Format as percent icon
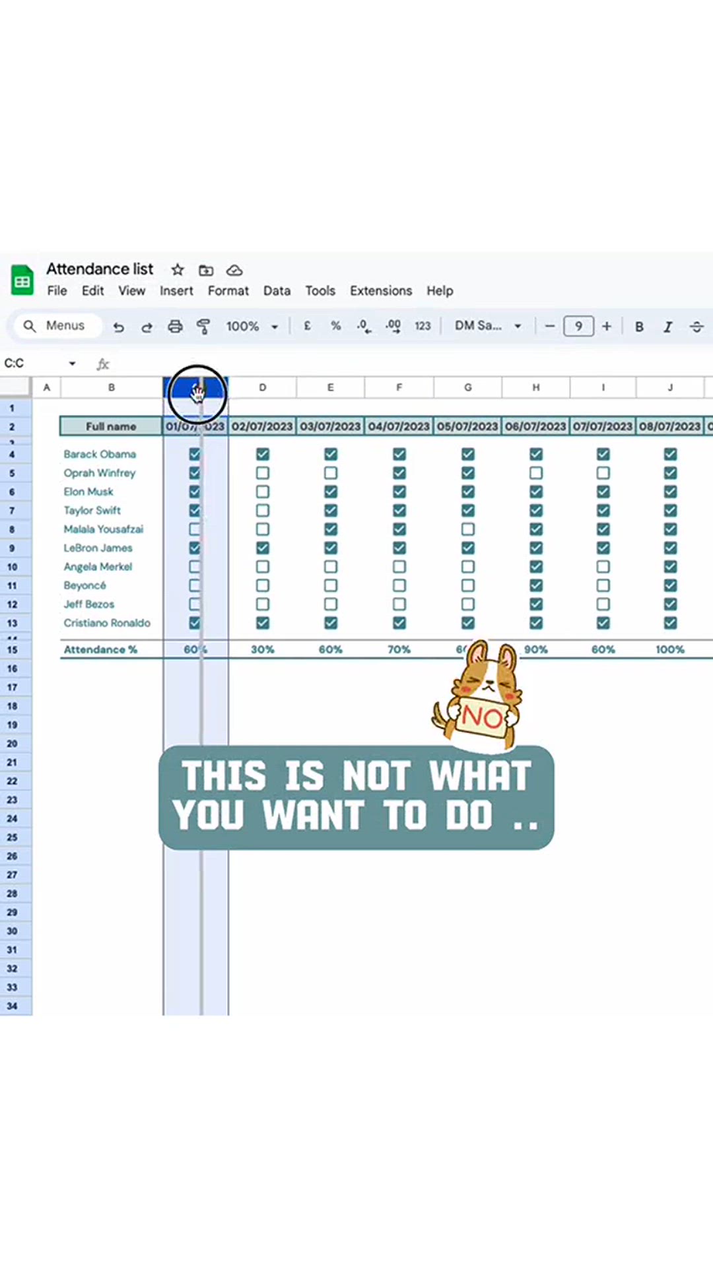This screenshot has width=713, height=1267. [335, 325]
